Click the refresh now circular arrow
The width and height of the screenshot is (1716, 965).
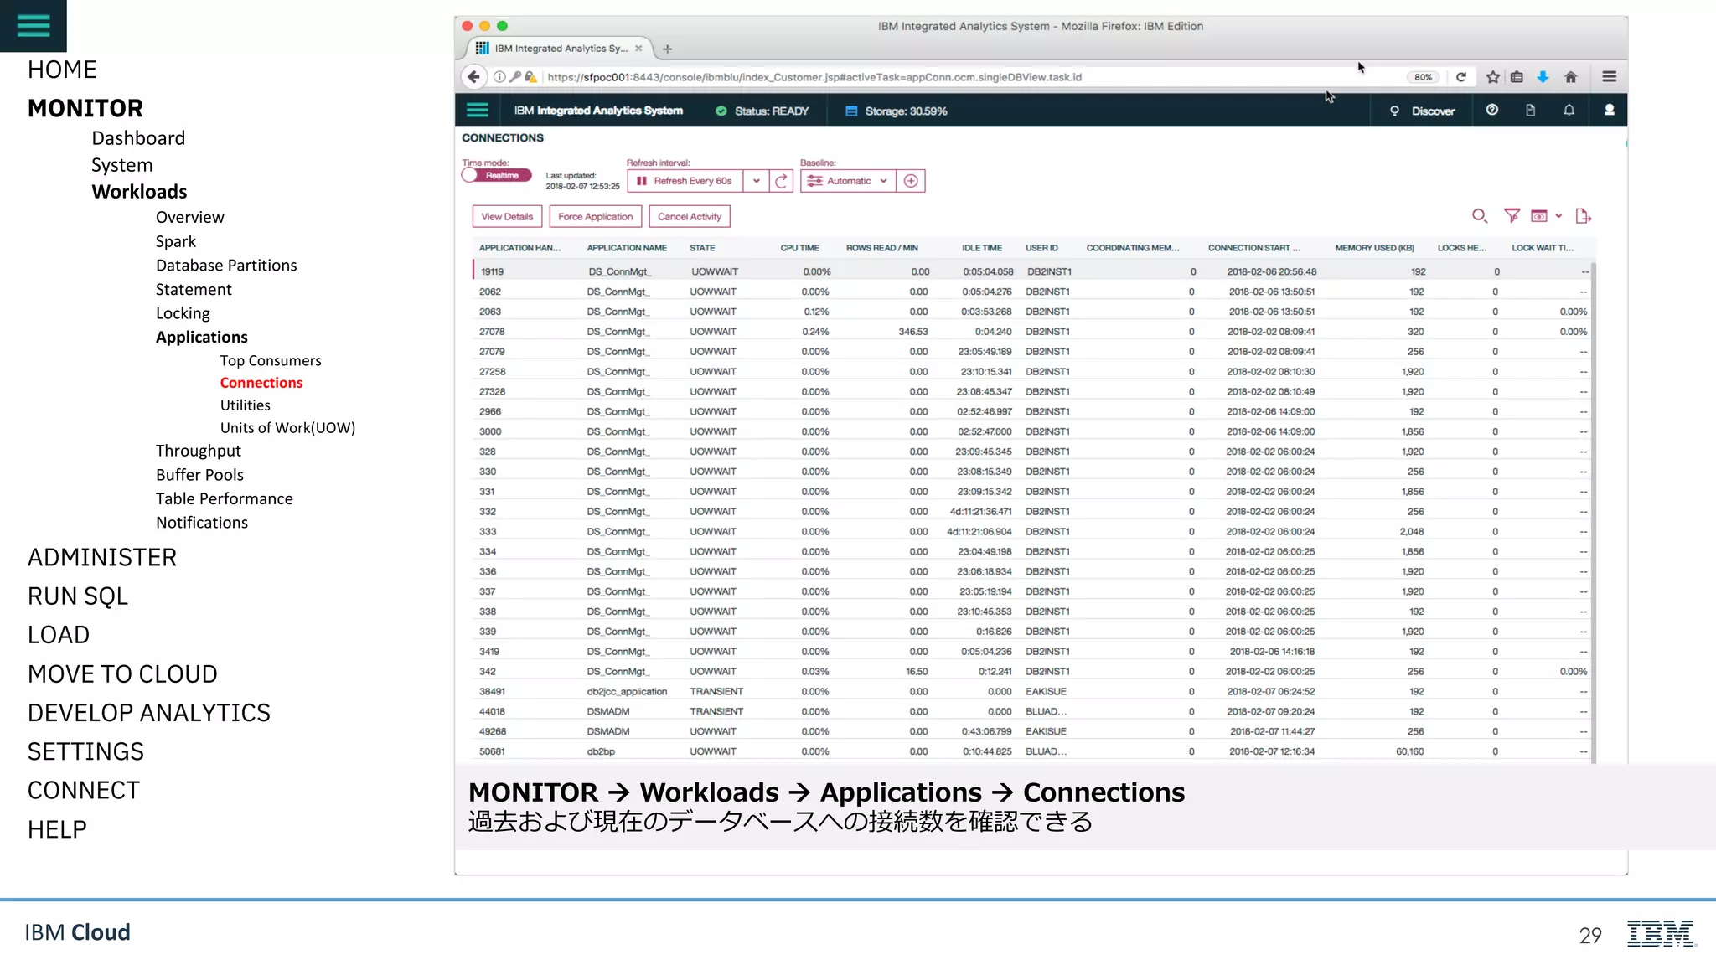point(781,181)
